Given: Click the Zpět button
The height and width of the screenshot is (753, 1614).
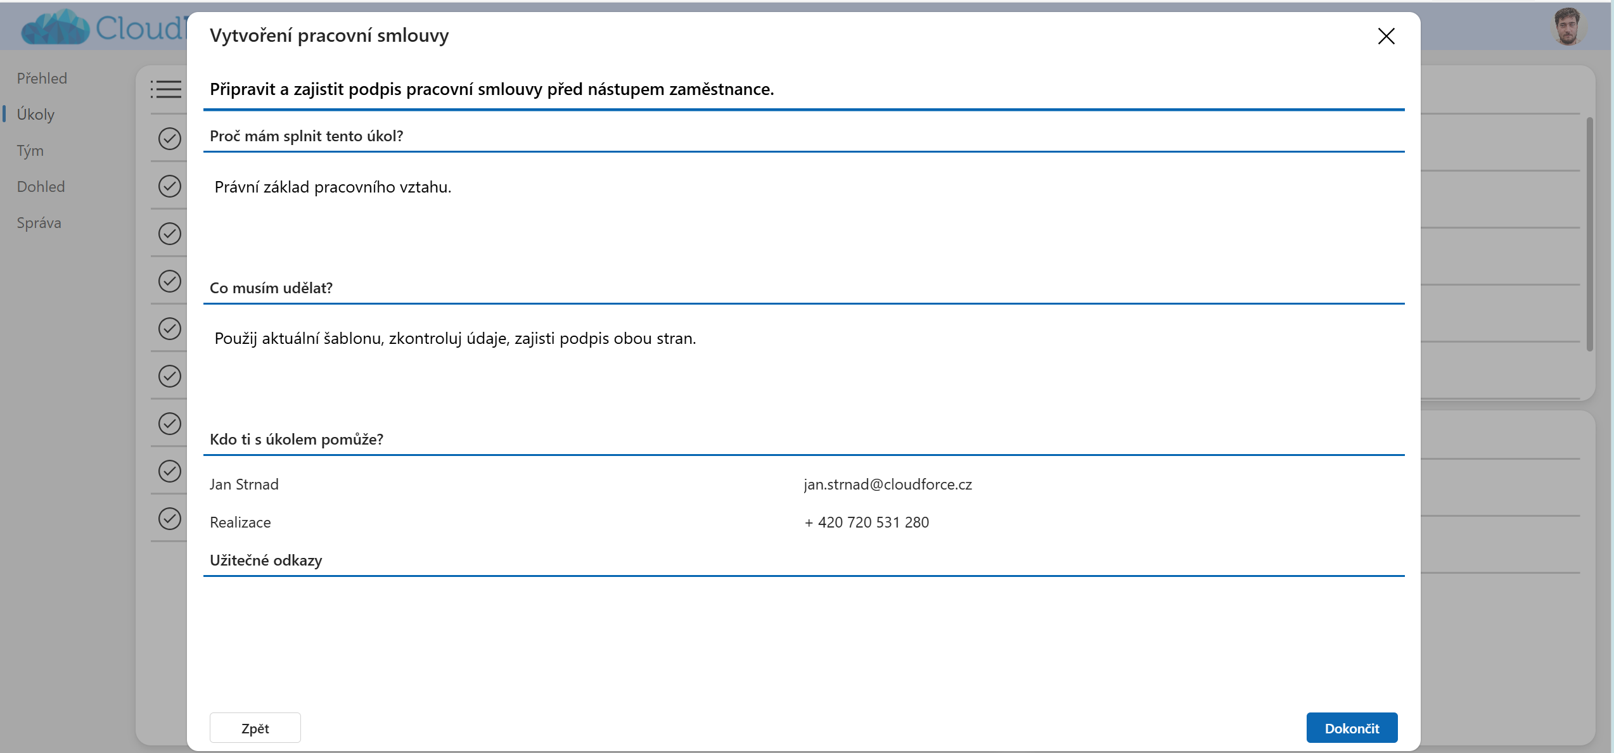Looking at the screenshot, I should (x=255, y=728).
